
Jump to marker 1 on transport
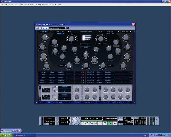(135, 120)
